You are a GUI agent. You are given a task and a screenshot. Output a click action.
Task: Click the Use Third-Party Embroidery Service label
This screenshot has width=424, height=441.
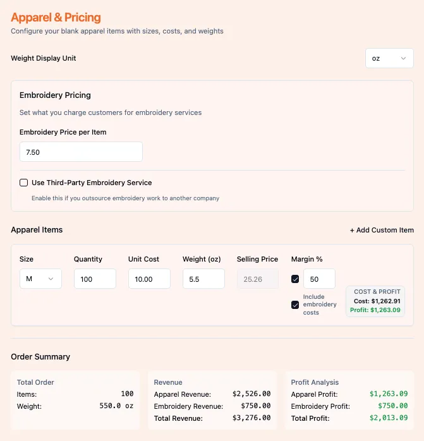pos(92,183)
